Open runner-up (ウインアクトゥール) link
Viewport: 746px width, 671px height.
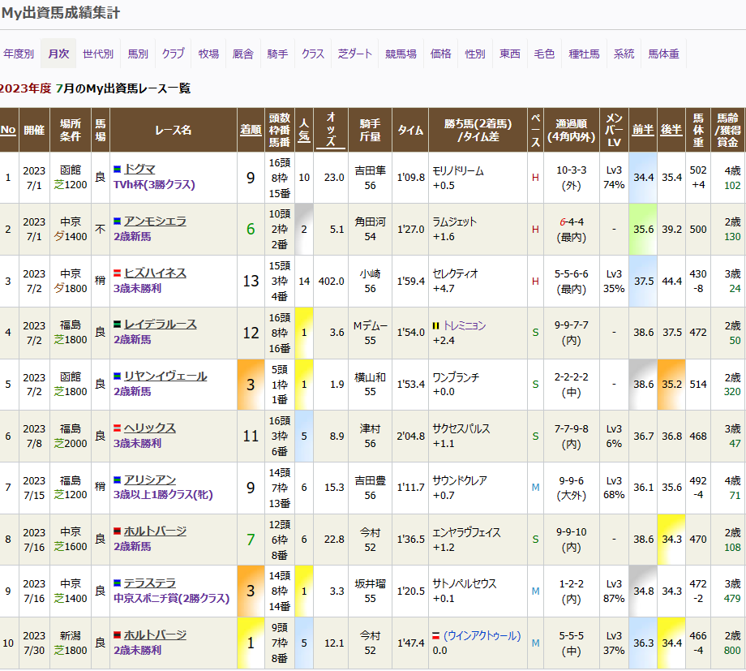click(x=482, y=636)
